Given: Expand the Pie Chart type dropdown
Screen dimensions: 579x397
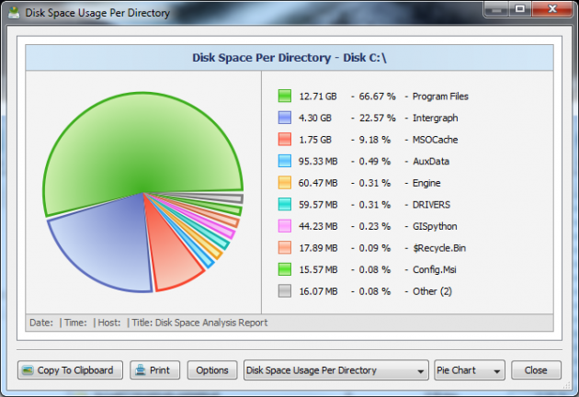Looking at the screenshot, I should [470, 370].
